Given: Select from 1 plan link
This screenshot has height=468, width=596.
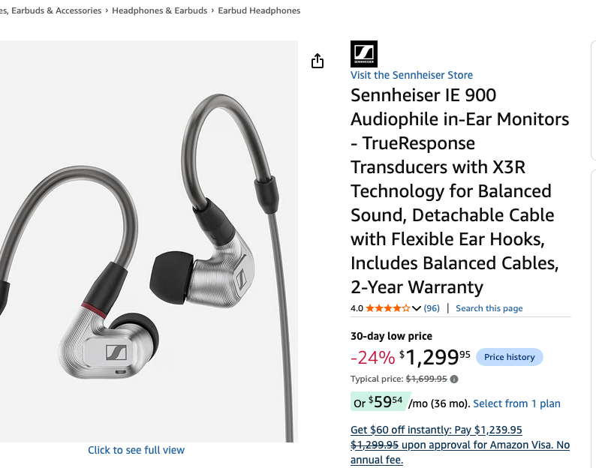Looking at the screenshot, I should 516,403.
